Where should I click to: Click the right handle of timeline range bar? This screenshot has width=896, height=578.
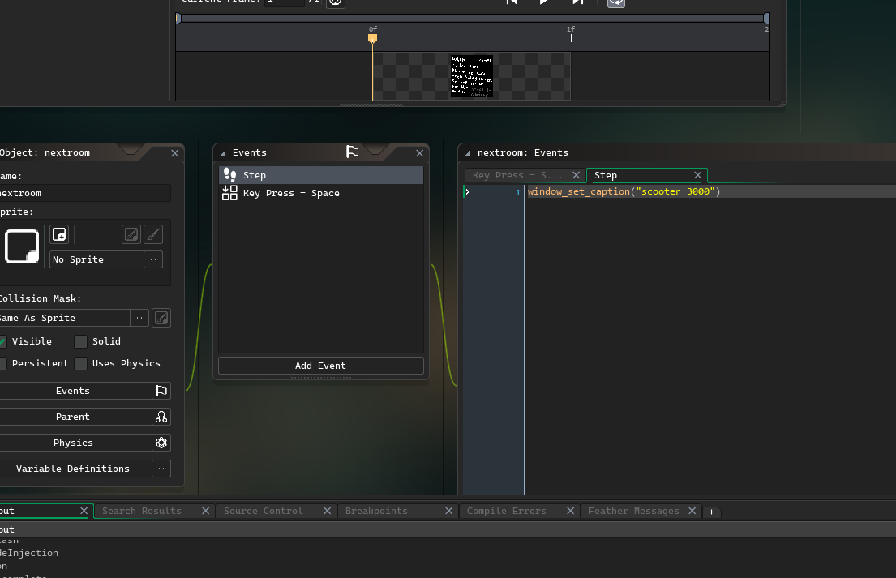(x=766, y=19)
